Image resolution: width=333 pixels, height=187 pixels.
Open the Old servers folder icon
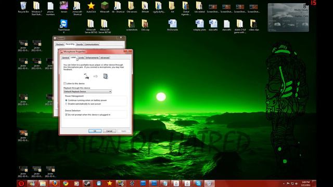[132, 7]
